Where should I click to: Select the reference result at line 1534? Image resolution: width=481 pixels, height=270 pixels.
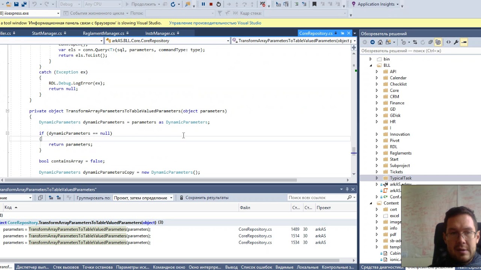(178, 243)
